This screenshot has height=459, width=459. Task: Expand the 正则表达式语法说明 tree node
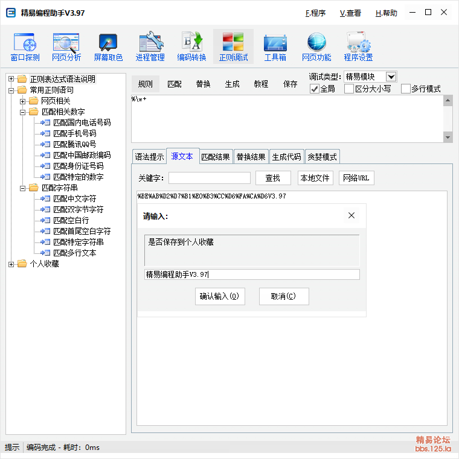(11, 79)
